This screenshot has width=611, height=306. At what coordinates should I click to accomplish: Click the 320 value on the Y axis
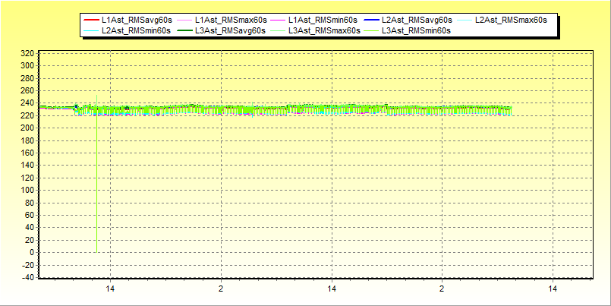click(27, 53)
